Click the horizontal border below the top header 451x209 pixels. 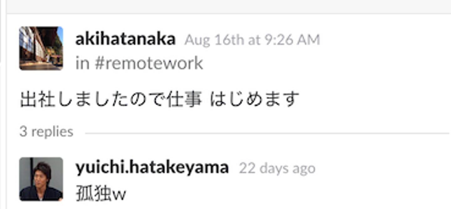click(229, 13)
